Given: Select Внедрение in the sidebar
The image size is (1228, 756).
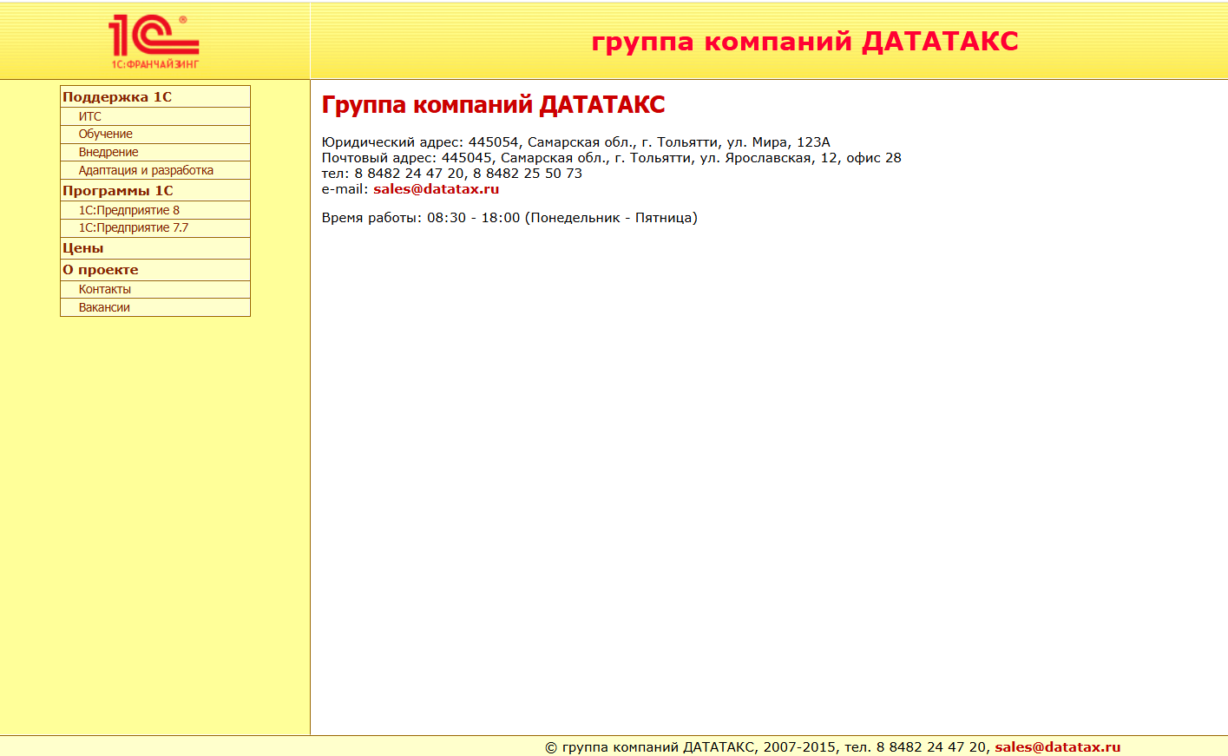Looking at the screenshot, I should click(108, 152).
